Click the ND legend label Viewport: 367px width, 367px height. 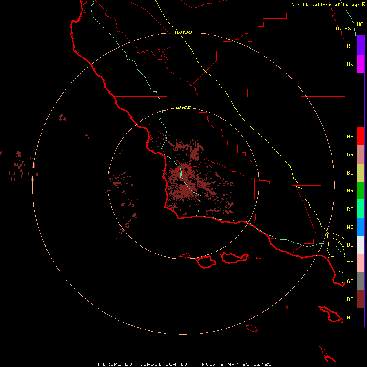tap(350, 318)
